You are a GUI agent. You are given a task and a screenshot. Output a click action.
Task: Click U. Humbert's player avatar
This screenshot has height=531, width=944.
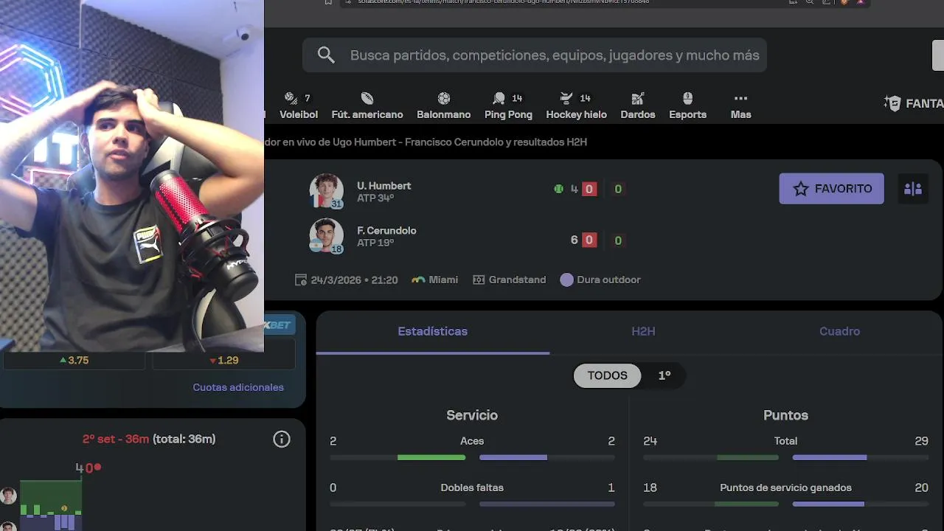point(326,191)
